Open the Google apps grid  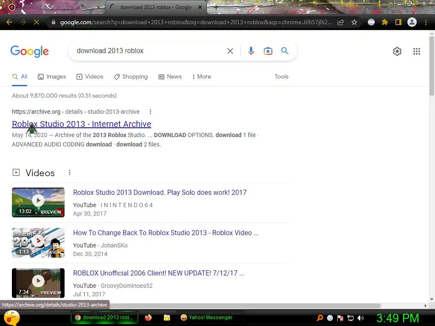coord(416,51)
